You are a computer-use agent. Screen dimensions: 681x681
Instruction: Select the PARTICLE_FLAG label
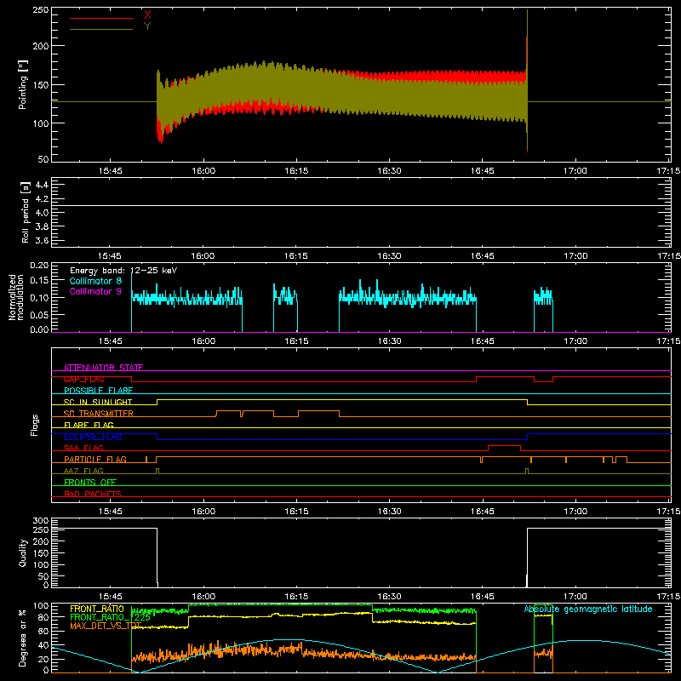coord(95,460)
